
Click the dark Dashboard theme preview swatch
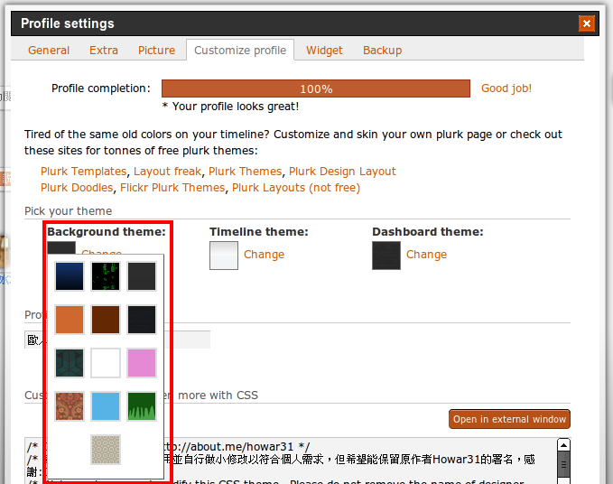point(386,256)
